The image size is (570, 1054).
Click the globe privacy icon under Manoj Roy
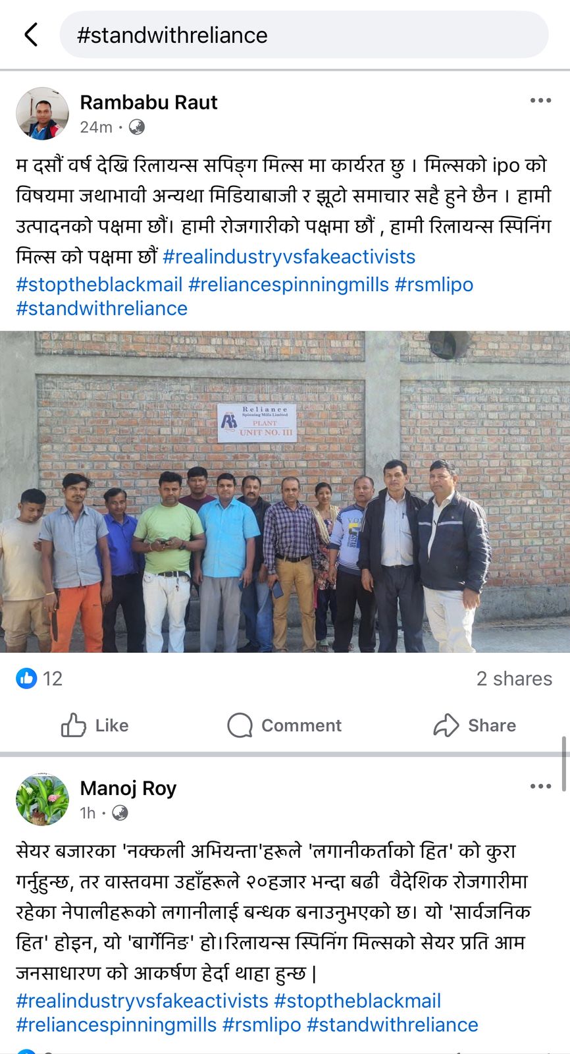(x=120, y=814)
